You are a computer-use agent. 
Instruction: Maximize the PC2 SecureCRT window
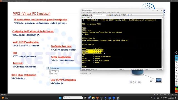(157, 10)
